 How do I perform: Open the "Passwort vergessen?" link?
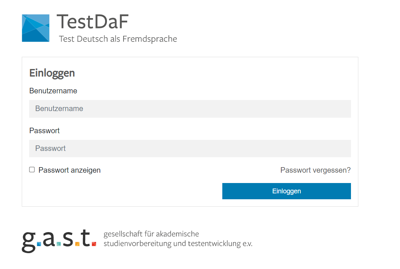[315, 170]
